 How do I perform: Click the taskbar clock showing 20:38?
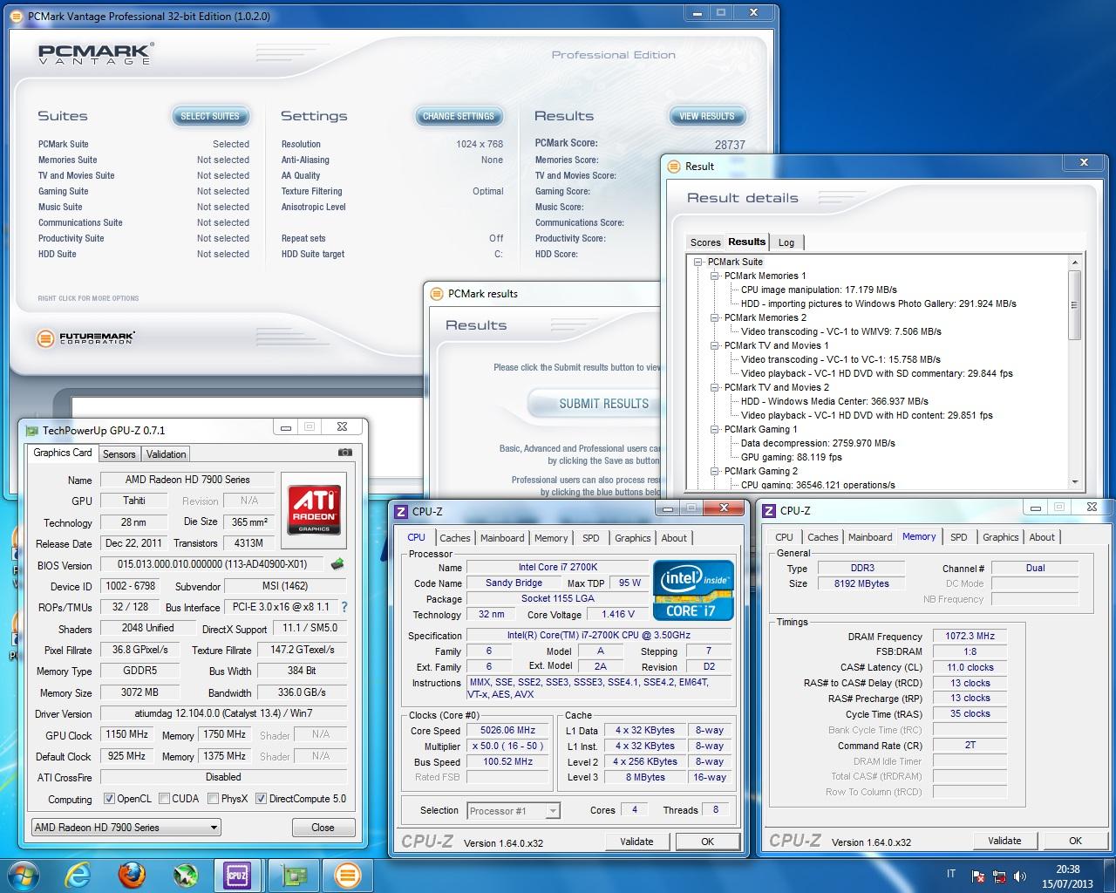[1067, 876]
